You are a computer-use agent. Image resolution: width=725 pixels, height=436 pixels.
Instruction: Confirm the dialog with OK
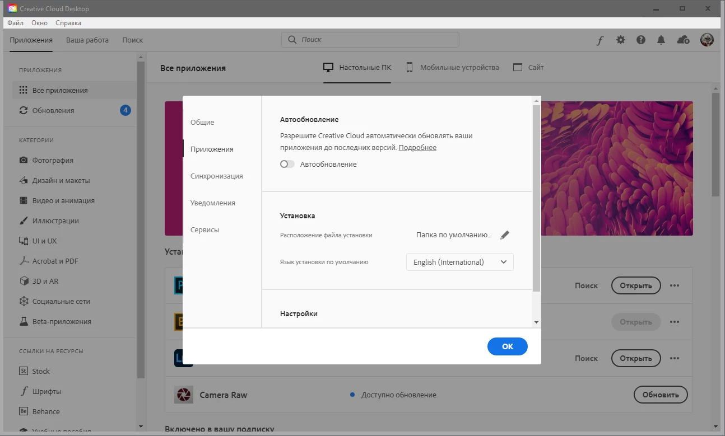[x=508, y=346]
